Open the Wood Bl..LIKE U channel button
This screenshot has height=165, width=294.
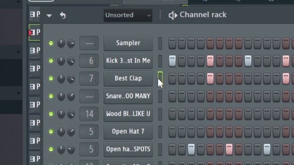pyautogui.click(x=128, y=114)
